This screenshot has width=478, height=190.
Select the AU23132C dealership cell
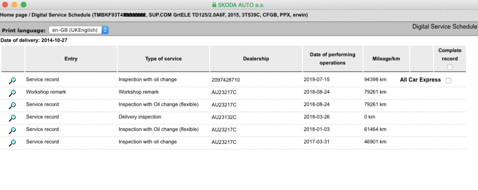point(224,117)
